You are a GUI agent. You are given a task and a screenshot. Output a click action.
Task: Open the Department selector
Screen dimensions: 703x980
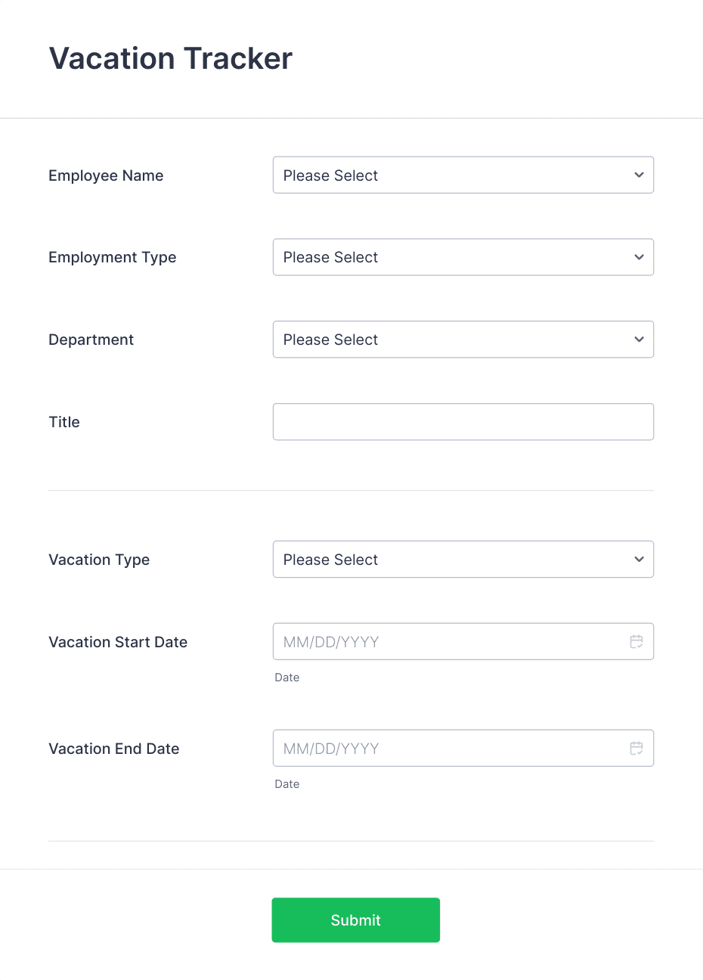click(x=463, y=340)
